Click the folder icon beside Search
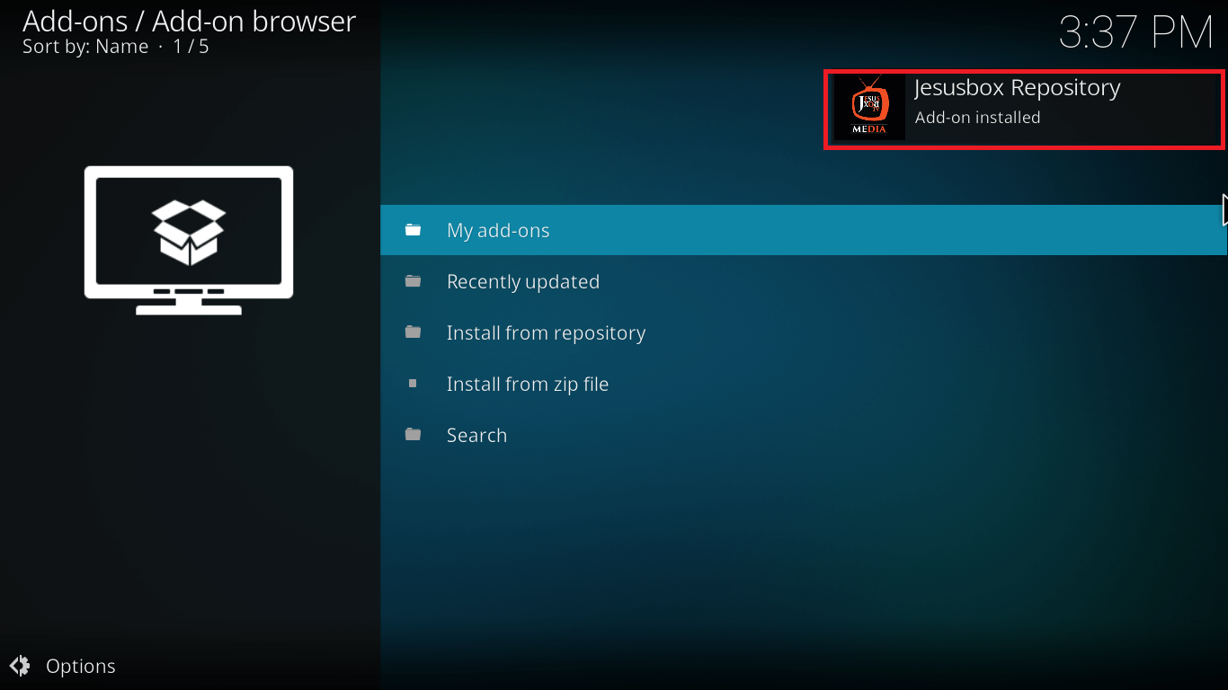This screenshot has width=1228, height=690. [413, 435]
